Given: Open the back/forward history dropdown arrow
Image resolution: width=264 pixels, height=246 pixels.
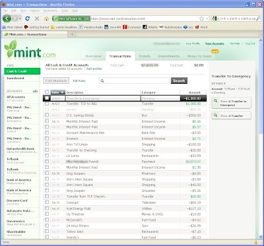Looking at the screenshot, I should coord(20,18).
